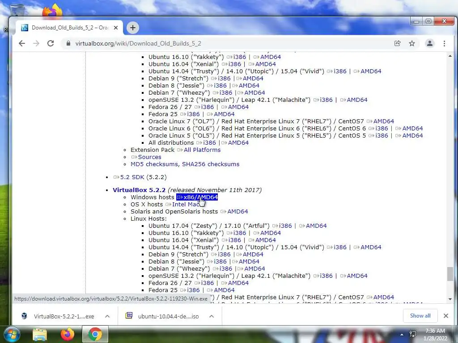This screenshot has height=343, width=458.
Task: Open the Chrome profile menu
Action: tap(430, 43)
